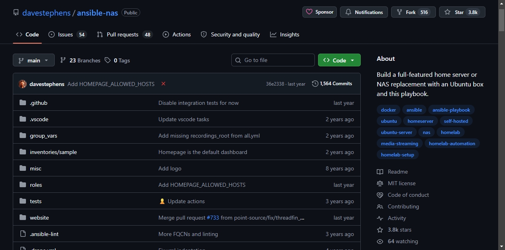Click the branch icon next to 23 Branches
This screenshot has width=505, height=250.
63,60
